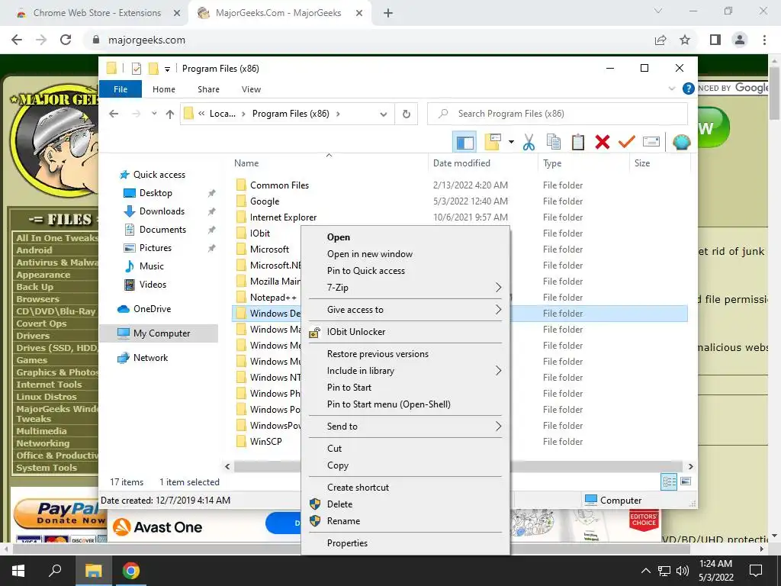
Task: Click the orange checkmark Properties icon
Action: (x=627, y=143)
